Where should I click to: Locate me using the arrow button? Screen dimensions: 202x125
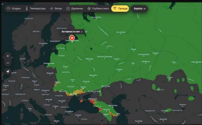pyautogui.click(x=8, y=71)
